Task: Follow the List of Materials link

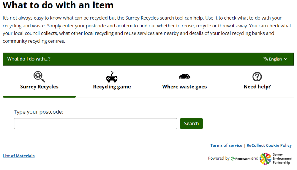Action: pos(19,156)
